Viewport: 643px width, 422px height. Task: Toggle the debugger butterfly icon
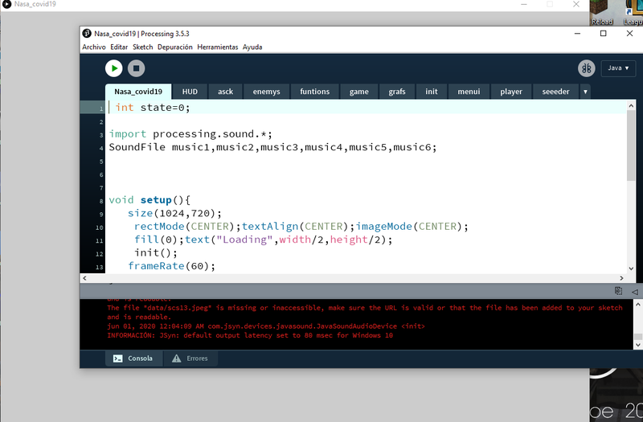coord(587,68)
